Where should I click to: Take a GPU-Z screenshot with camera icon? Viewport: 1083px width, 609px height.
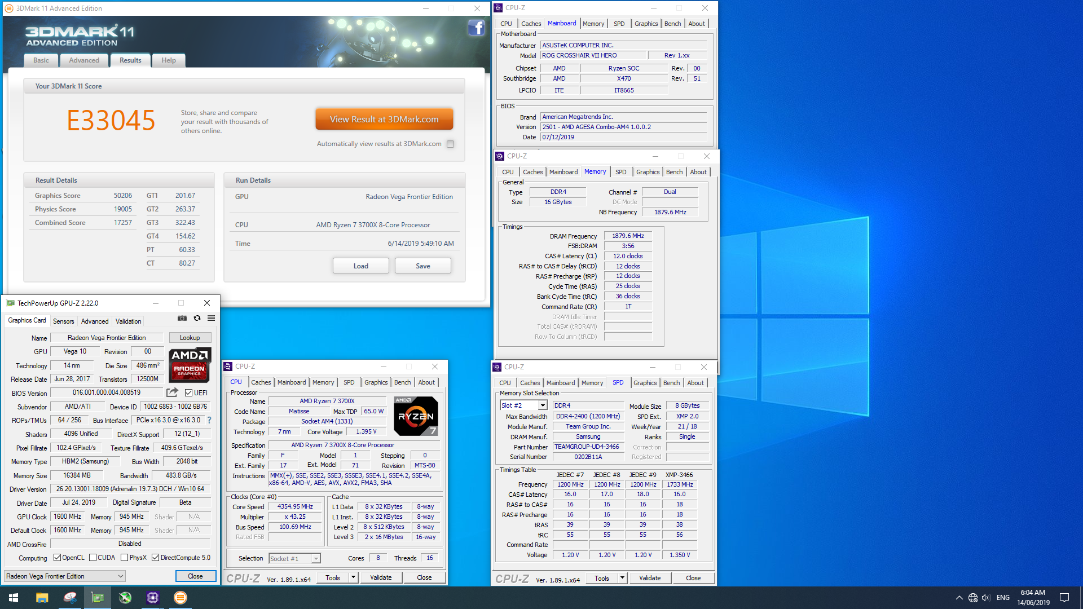(182, 318)
